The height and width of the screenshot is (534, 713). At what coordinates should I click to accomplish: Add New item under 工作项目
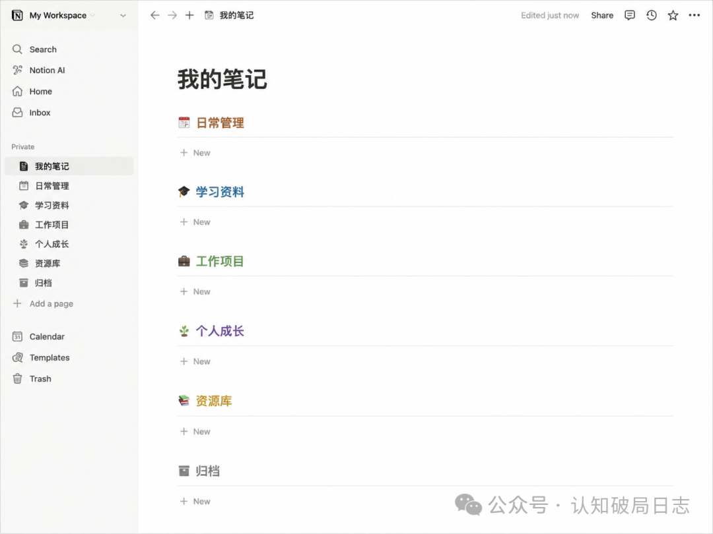click(195, 291)
